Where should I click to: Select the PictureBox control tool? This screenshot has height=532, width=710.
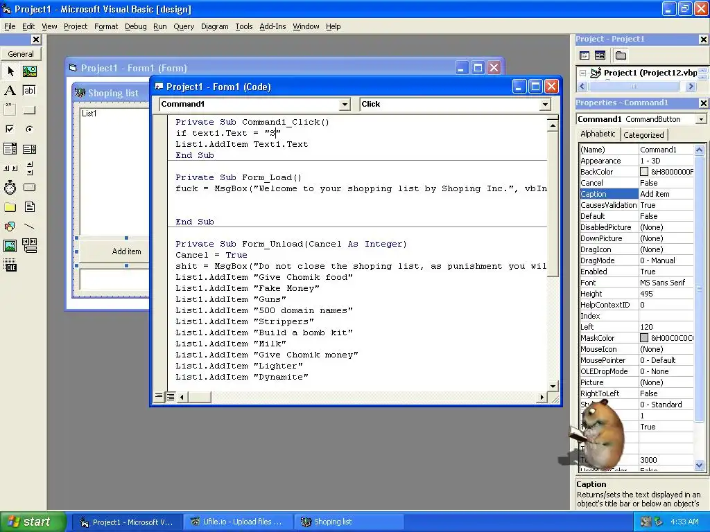(x=30, y=71)
